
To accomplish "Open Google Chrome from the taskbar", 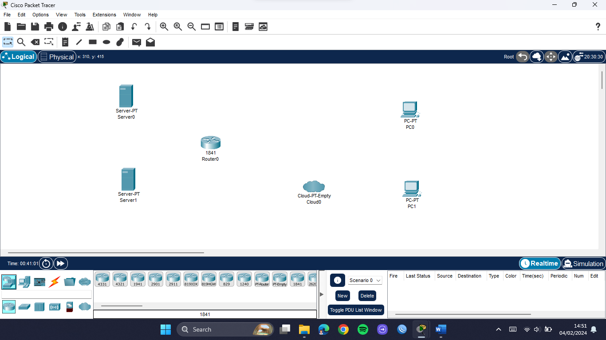I will pos(343,329).
